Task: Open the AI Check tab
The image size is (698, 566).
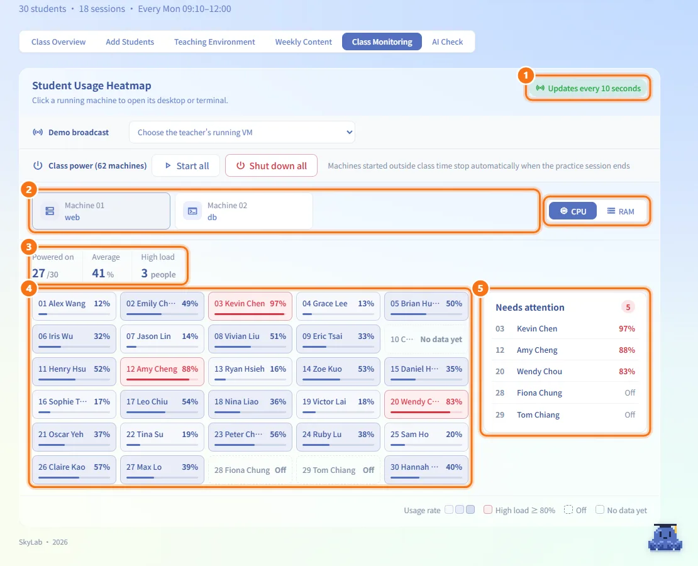Action: [x=447, y=42]
